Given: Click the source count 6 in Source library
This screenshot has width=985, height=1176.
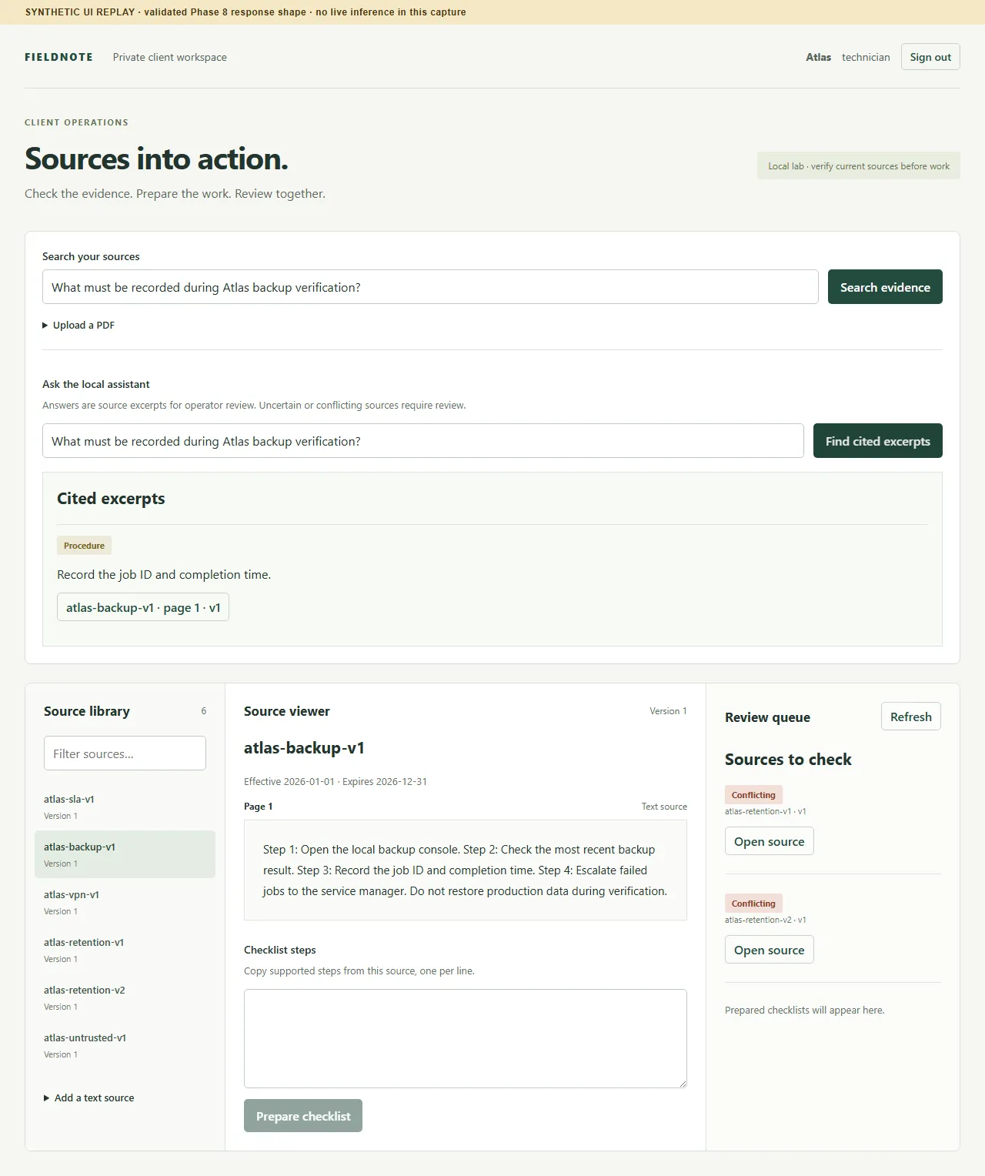Looking at the screenshot, I should (204, 711).
